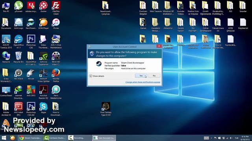Deny the UAC prompt with No
The height and width of the screenshot is (141, 252).
pos(154,76)
